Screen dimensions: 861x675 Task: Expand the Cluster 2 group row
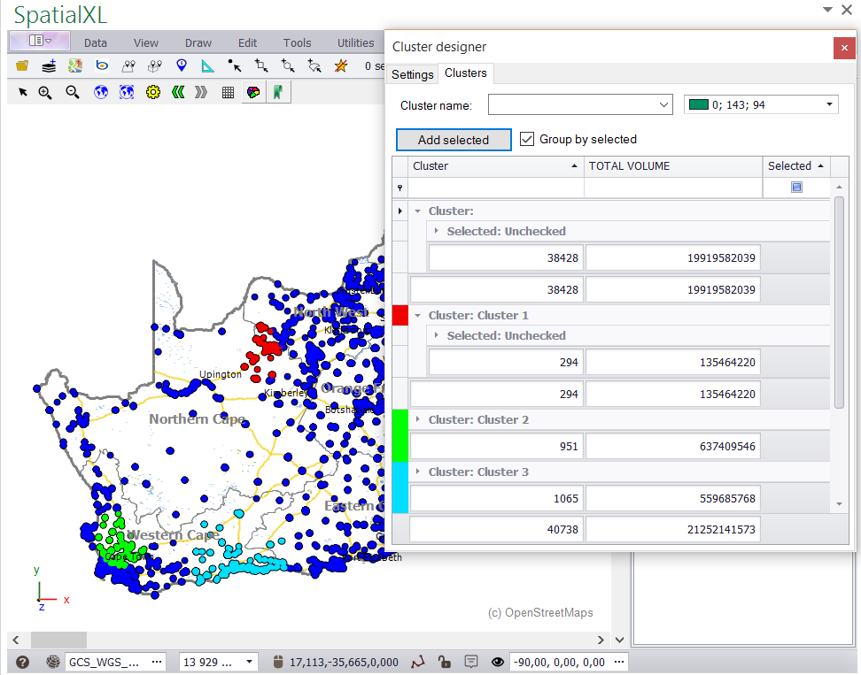[x=418, y=420]
